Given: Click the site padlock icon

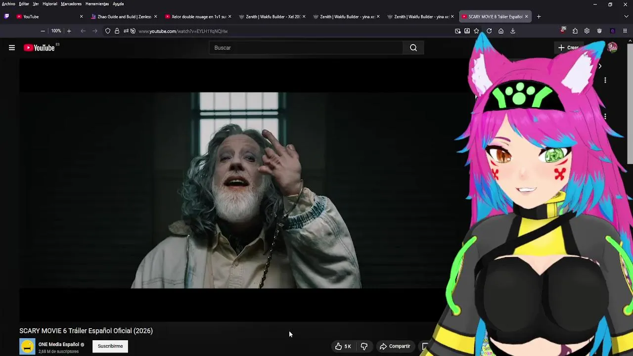Looking at the screenshot, I should tap(117, 31).
